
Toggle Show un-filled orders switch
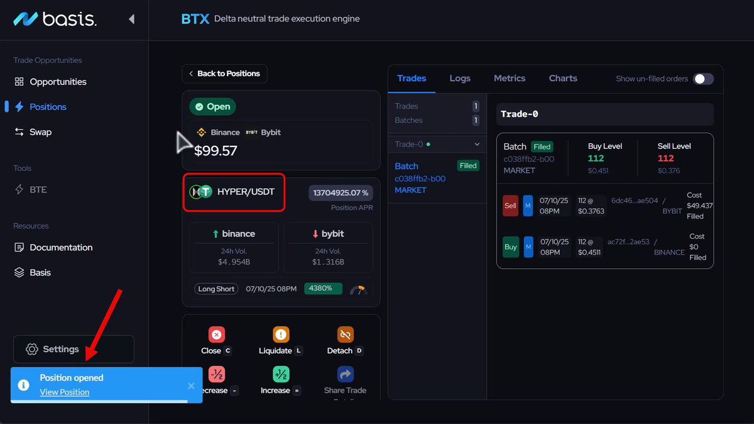[x=703, y=79]
